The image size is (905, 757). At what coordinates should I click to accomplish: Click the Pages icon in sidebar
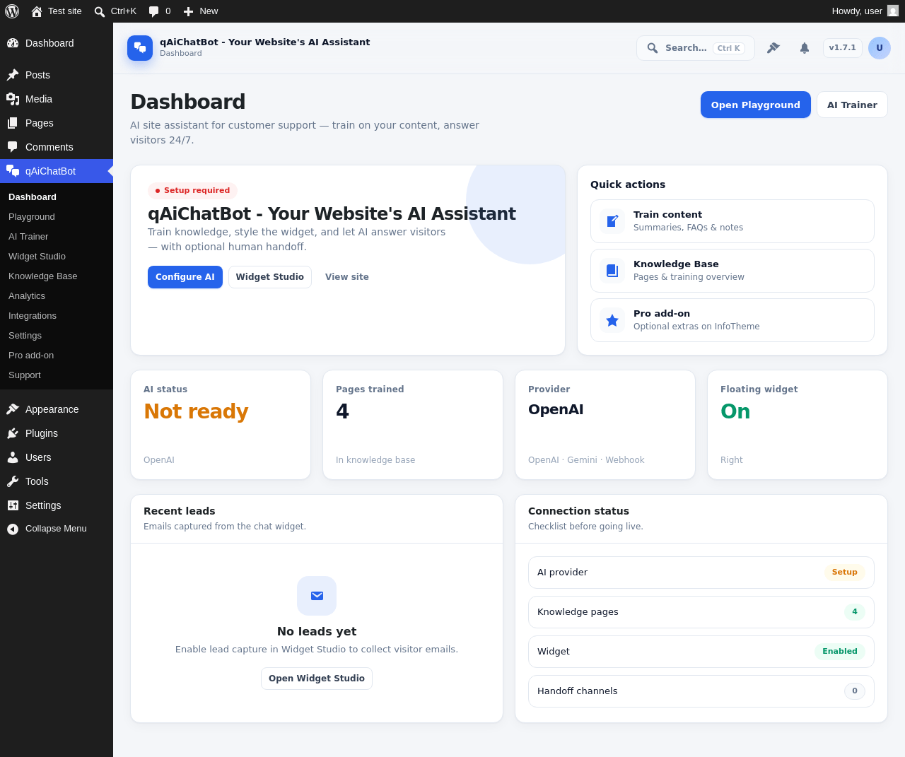[13, 123]
